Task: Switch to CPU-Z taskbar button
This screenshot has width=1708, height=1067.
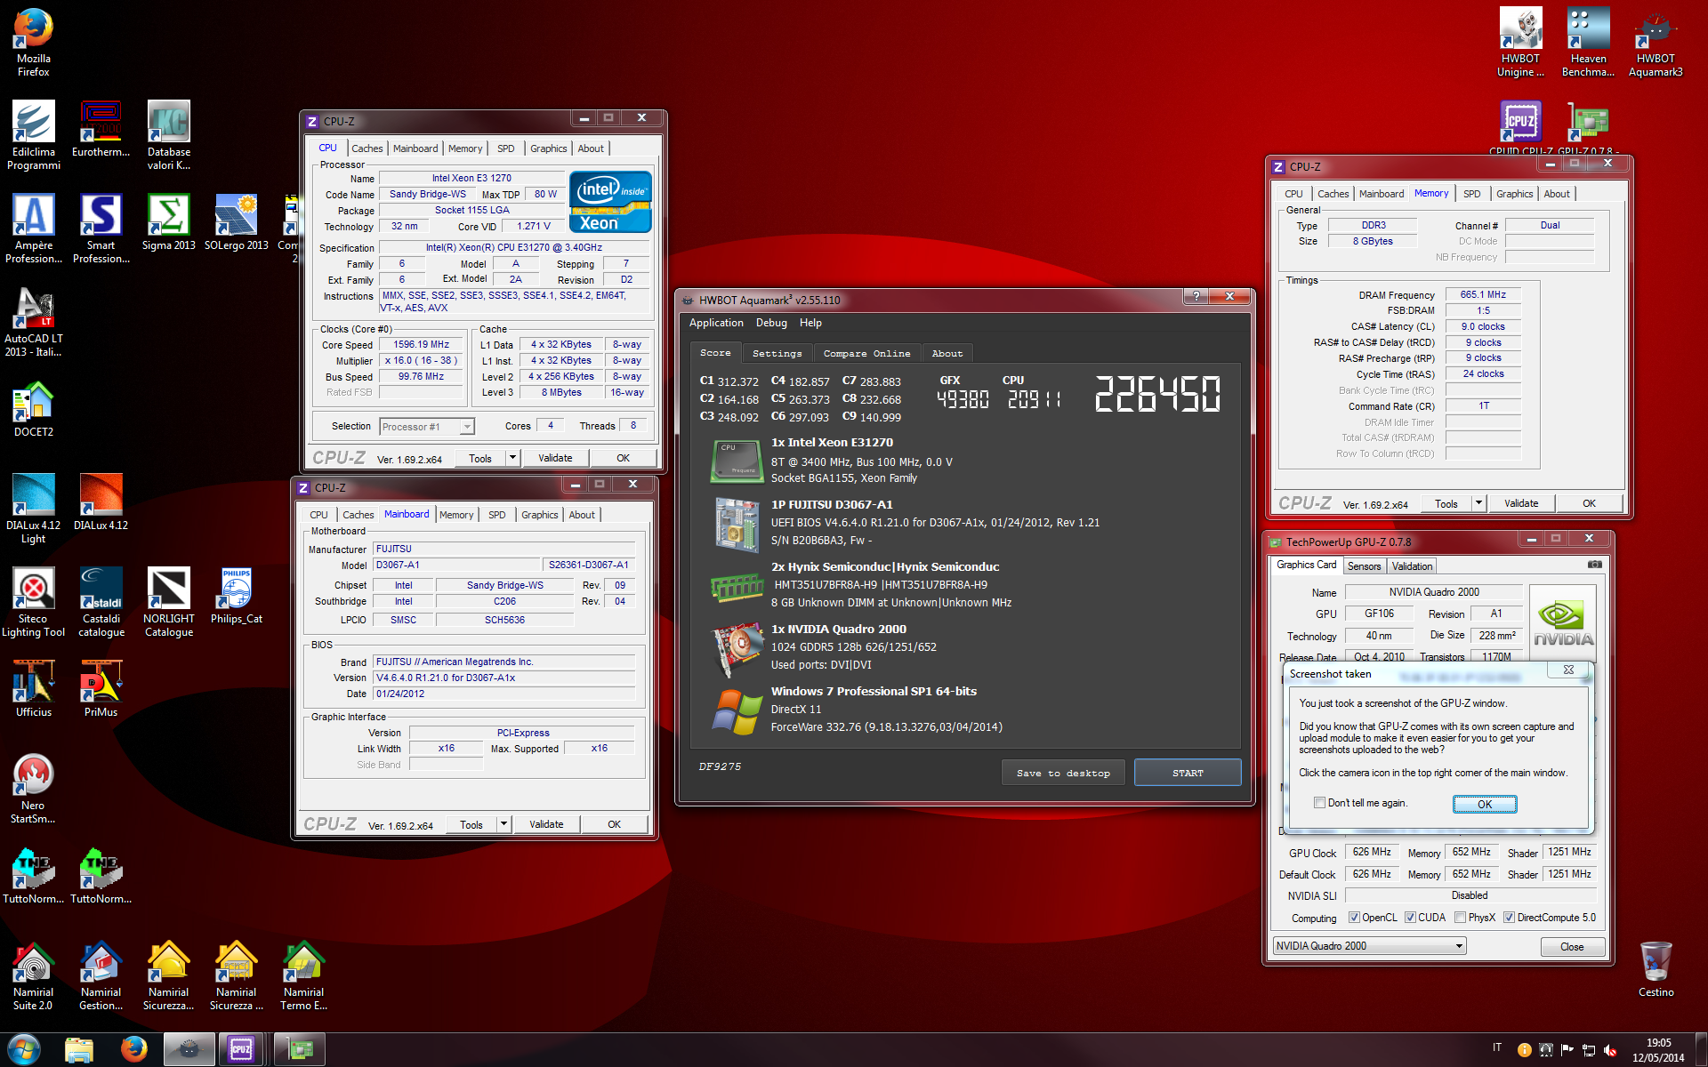Action: [241, 1050]
